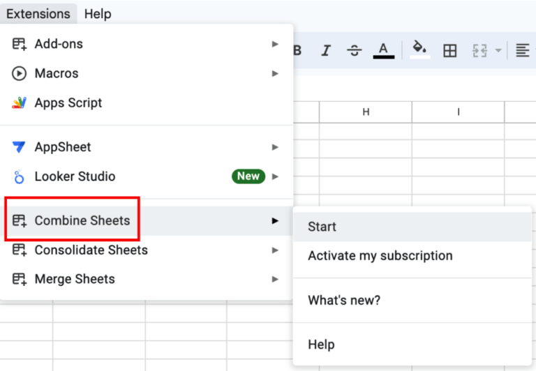Click the horizontal align icon
536x371 pixels.
click(522, 50)
